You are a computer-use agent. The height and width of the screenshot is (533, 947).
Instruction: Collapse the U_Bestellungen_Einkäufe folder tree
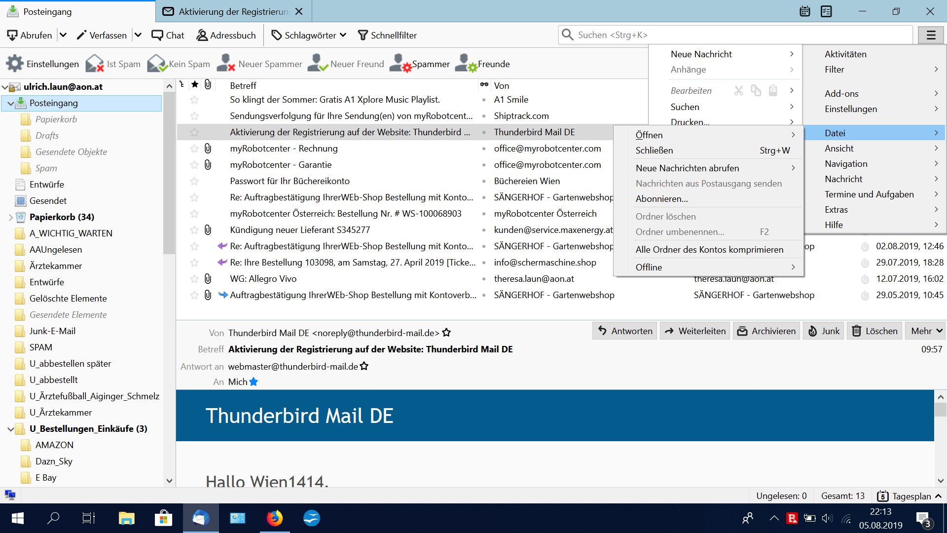10,429
